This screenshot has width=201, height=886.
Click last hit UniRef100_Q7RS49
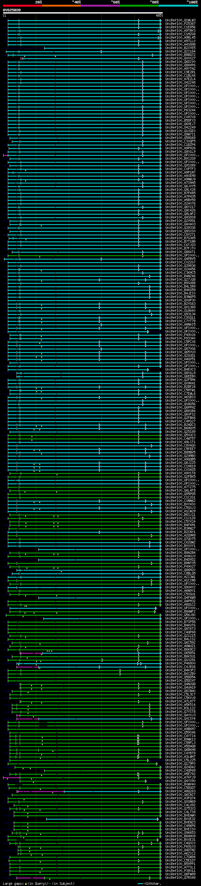pos(180,878)
